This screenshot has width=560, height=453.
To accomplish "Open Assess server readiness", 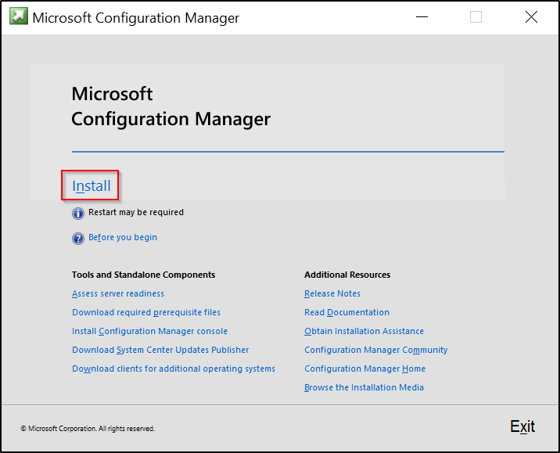I will point(118,293).
